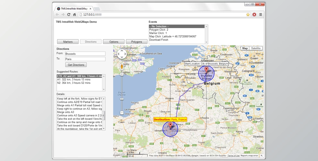Select 'Marker Click: 1' event

pos(177,33)
